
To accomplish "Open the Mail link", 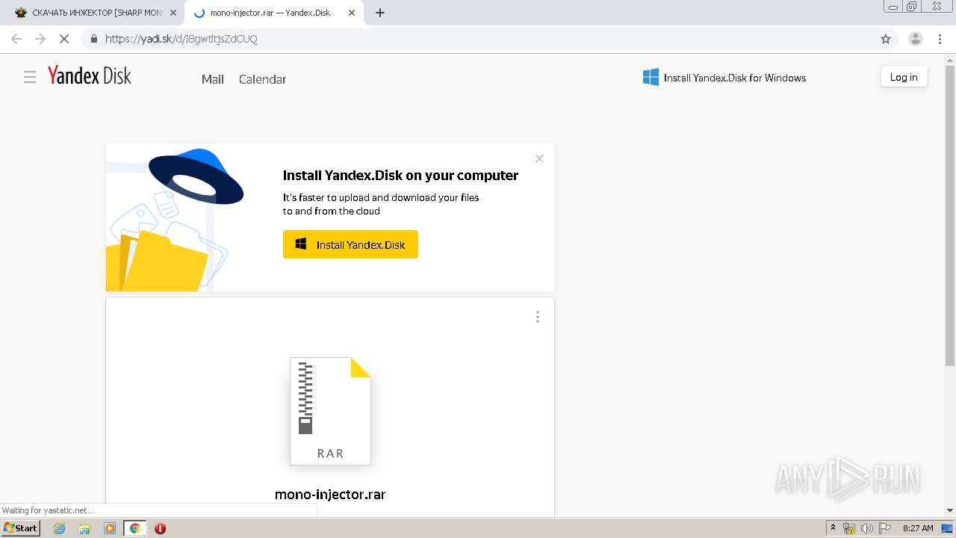I will pos(213,79).
